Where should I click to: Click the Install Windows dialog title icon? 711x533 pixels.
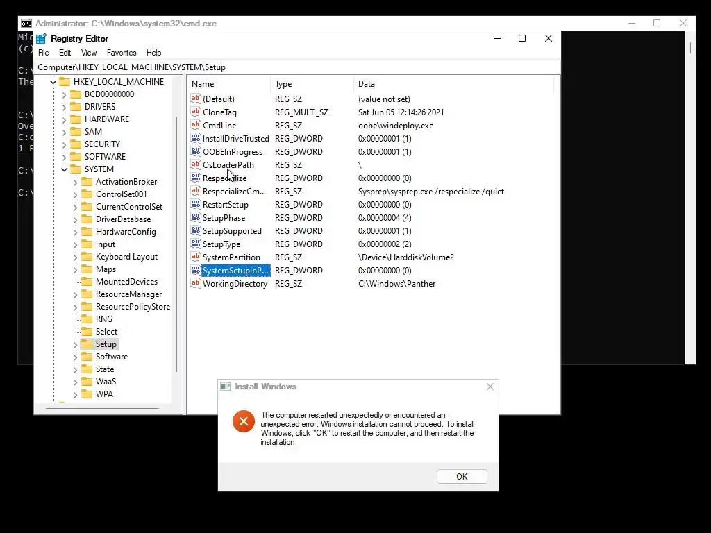(x=226, y=387)
